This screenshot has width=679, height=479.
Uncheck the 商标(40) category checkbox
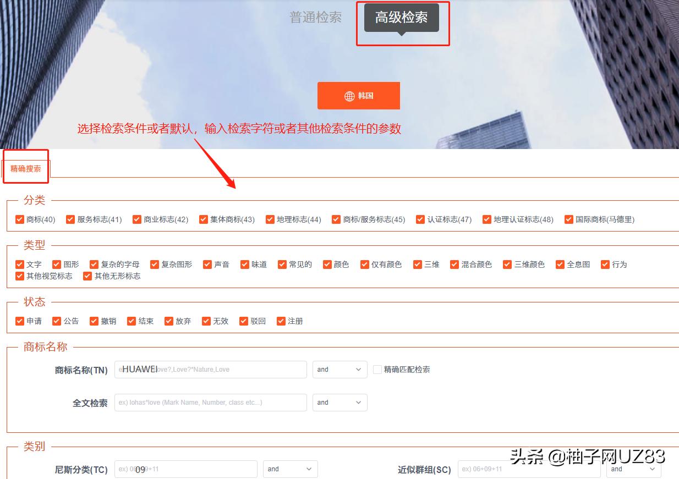19,219
